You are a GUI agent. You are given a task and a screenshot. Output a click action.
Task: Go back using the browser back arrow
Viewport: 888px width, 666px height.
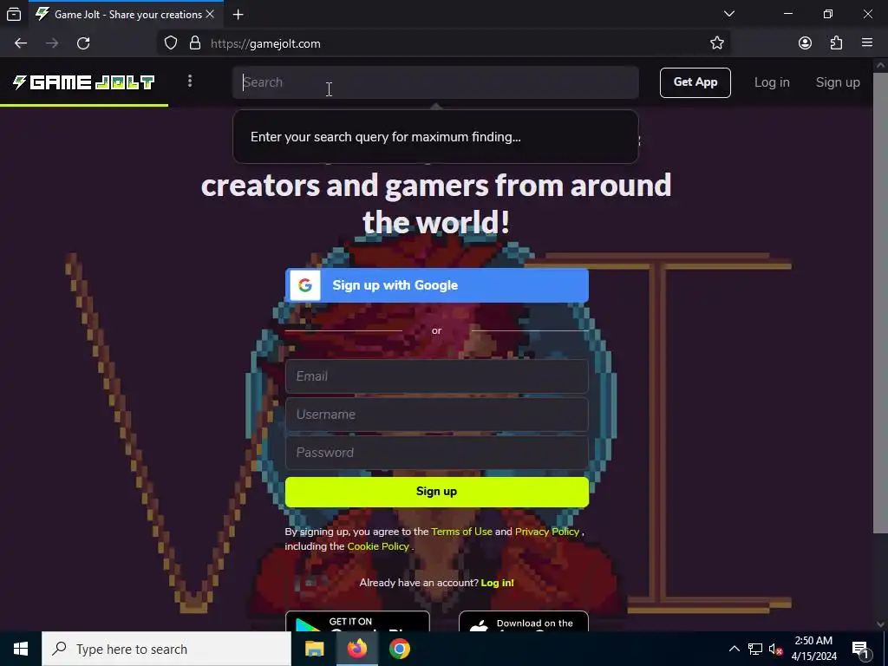(21, 43)
